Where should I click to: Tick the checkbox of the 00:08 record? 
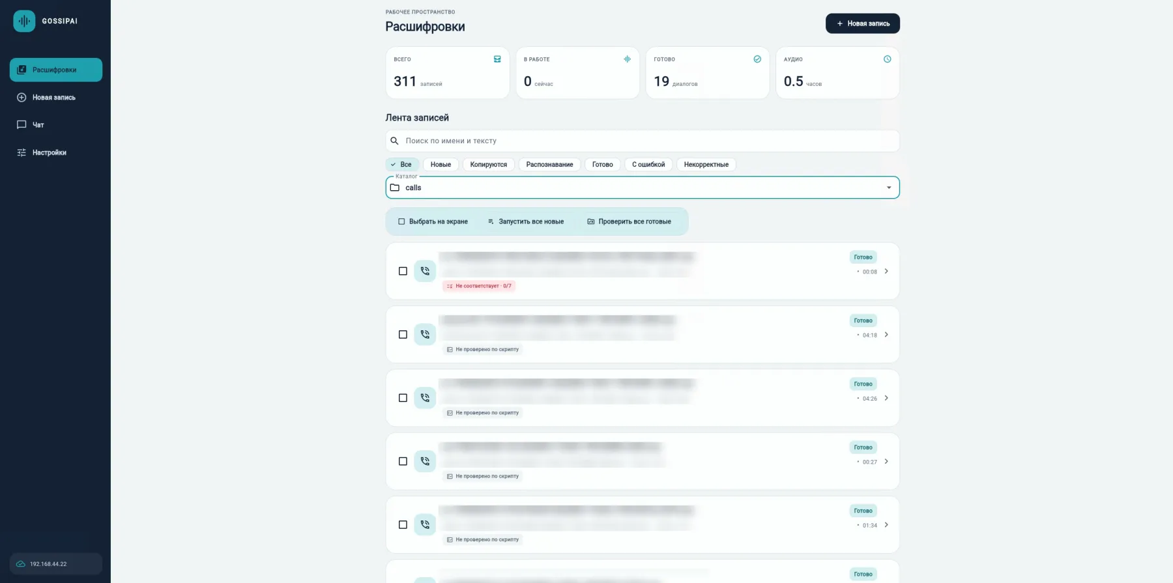403,271
